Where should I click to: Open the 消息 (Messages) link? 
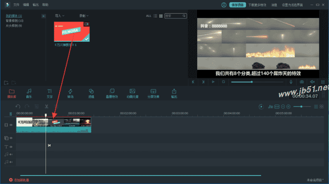point(274,5)
